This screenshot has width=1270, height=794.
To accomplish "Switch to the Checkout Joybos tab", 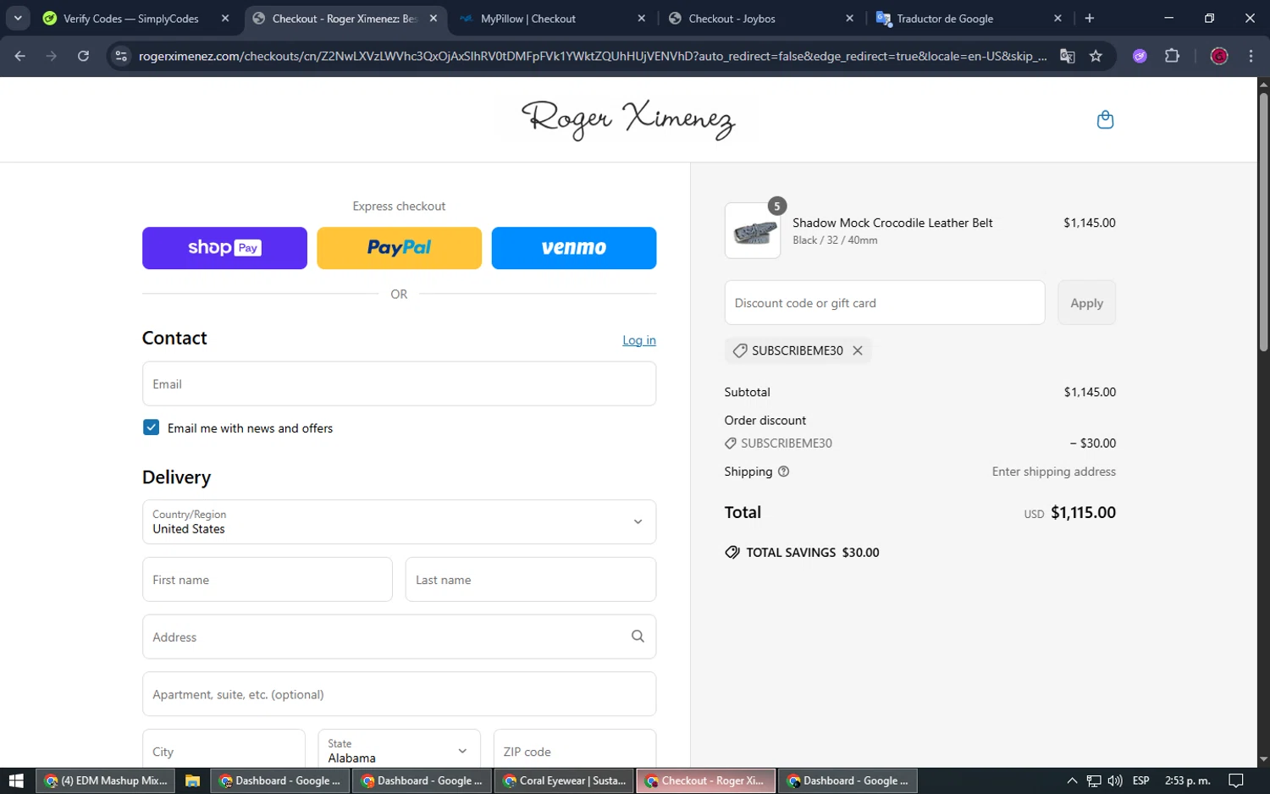I will click(x=760, y=18).
